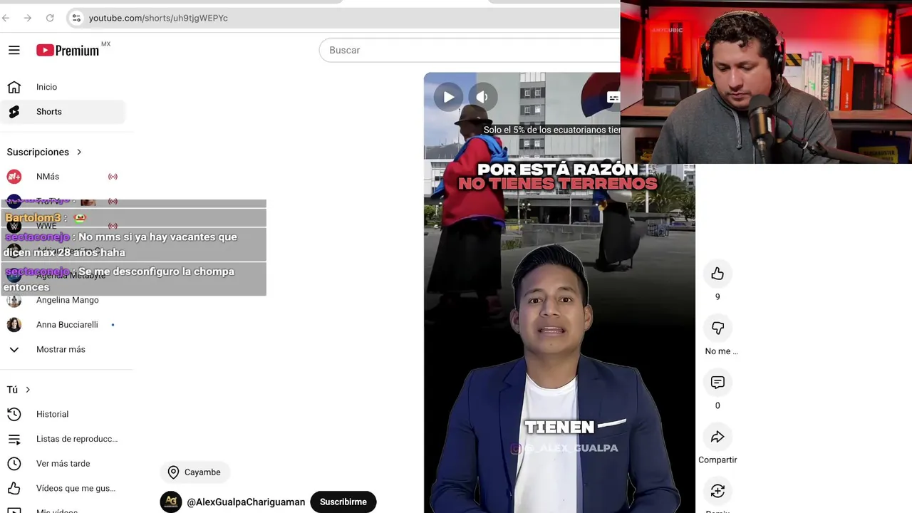Open site information icon in address bar
The height and width of the screenshot is (513, 912).
76,18
